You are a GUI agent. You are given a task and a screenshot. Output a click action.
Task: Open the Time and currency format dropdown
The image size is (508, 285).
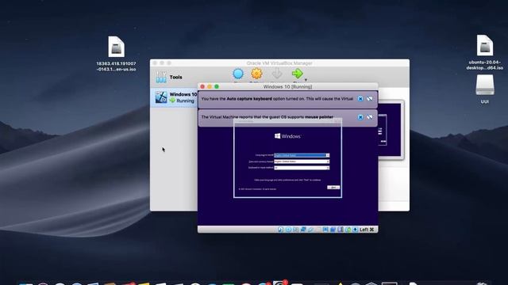tap(302, 161)
